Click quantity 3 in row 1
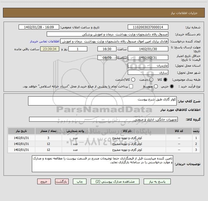Image resolution: width=208 pixels, height=201 pixels. click(x=48, y=138)
